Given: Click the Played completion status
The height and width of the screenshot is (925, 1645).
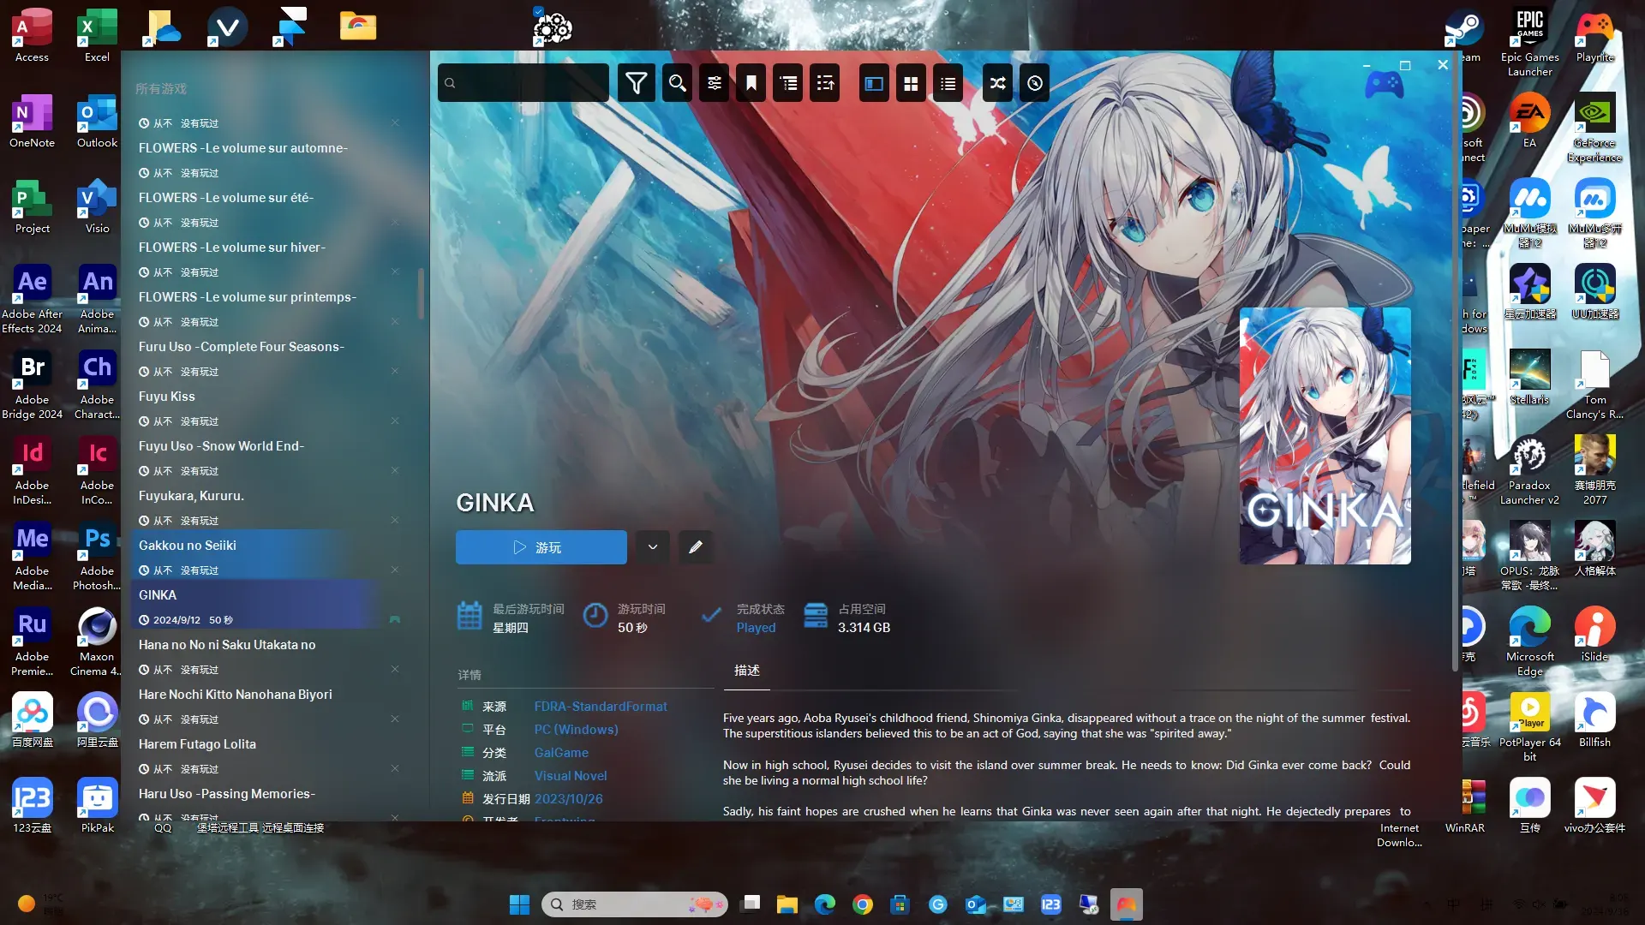Looking at the screenshot, I should 756,628.
